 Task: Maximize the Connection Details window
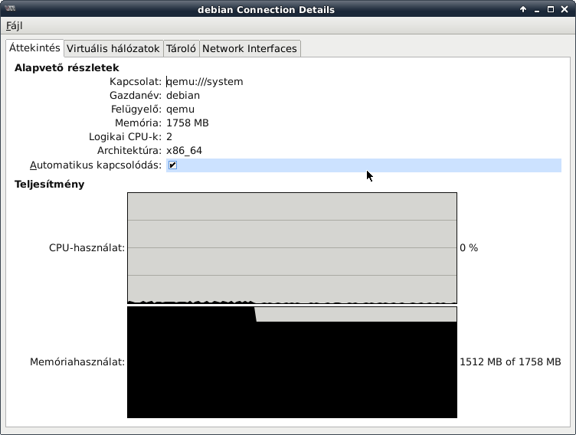tap(551, 10)
